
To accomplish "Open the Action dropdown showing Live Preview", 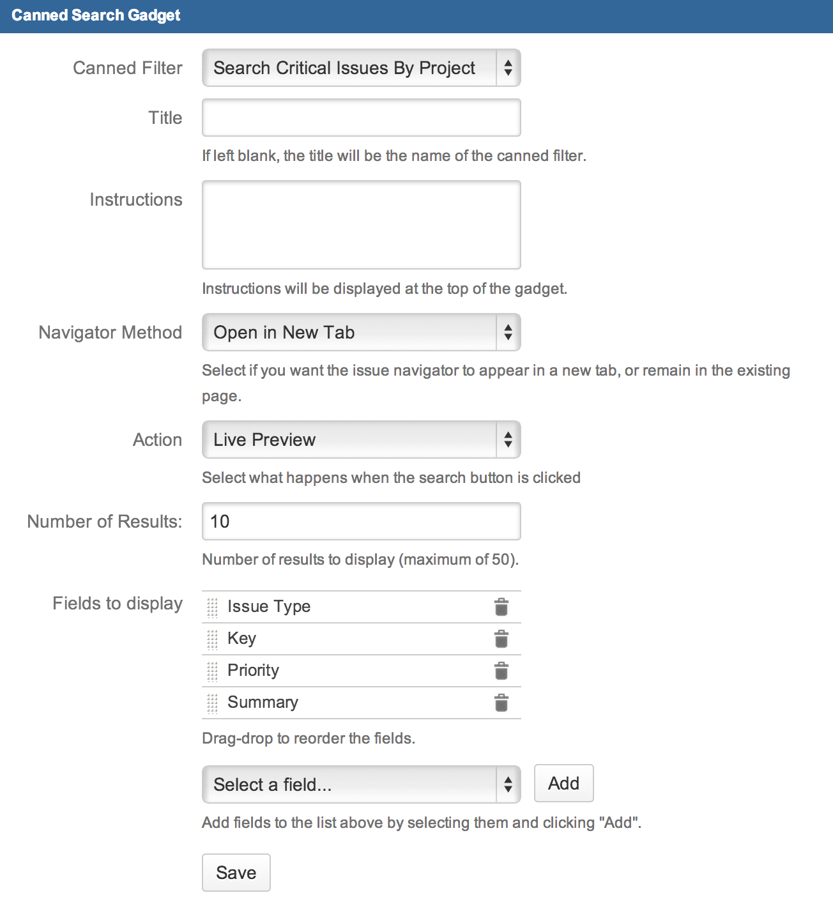I will [361, 440].
